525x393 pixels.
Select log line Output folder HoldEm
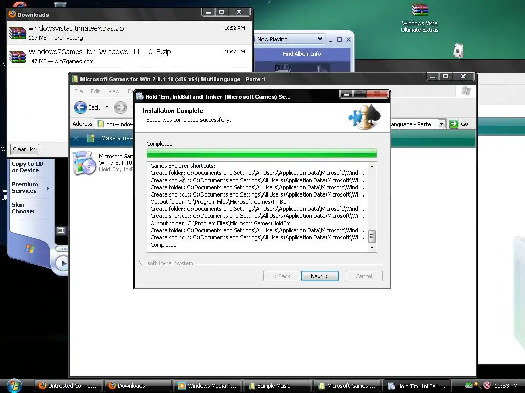(x=220, y=223)
